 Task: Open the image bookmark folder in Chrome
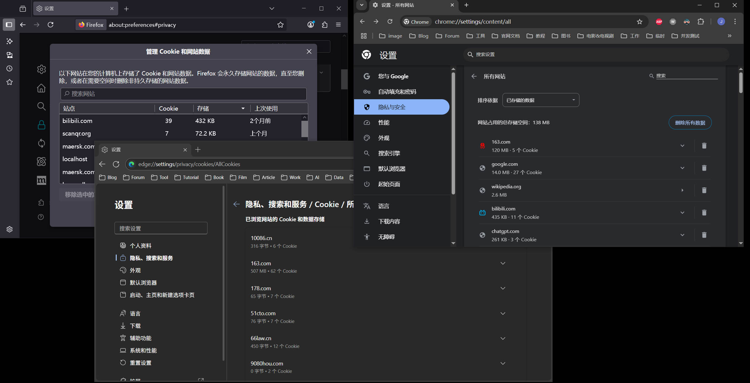coord(390,36)
